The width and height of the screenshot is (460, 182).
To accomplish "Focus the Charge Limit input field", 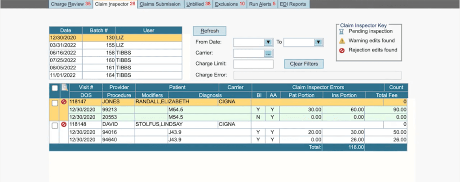I will (x=253, y=64).
